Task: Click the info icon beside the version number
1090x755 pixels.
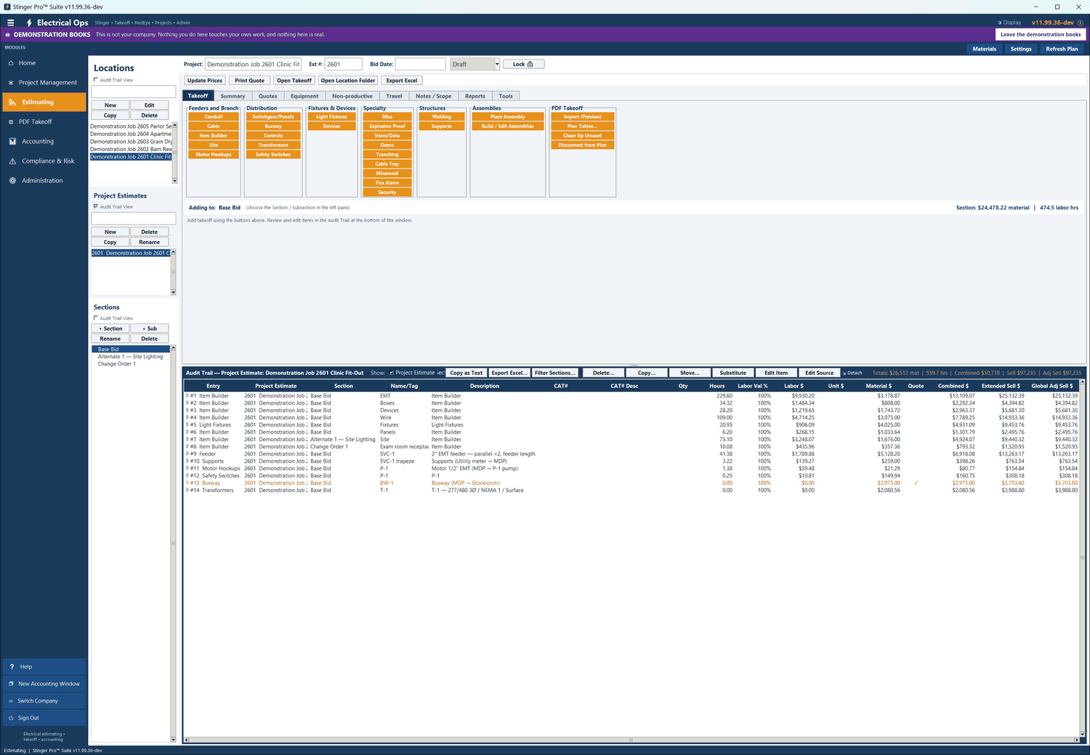Action: [1081, 23]
